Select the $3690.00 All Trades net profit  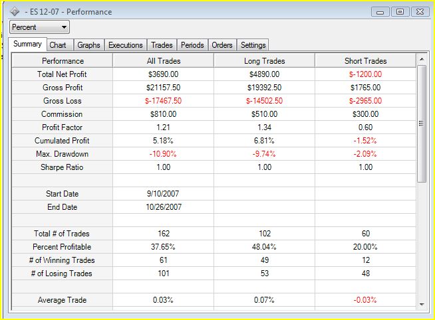pos(164,74)
